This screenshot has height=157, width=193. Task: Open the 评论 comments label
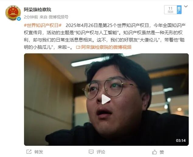101,152
